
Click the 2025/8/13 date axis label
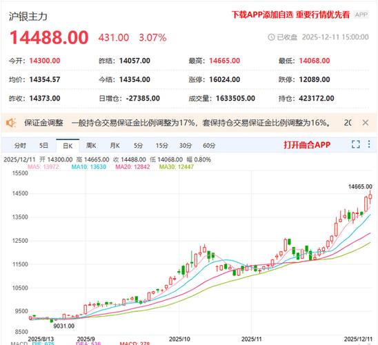(41, 339)
